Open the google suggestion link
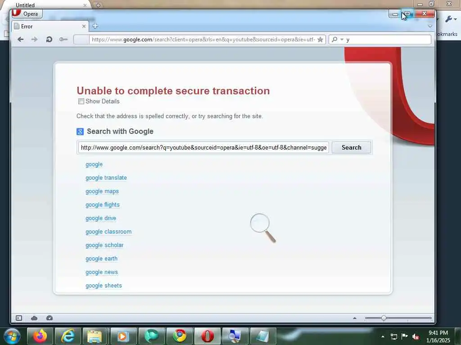This screenshot has width=461, height=345. (94, 164)
